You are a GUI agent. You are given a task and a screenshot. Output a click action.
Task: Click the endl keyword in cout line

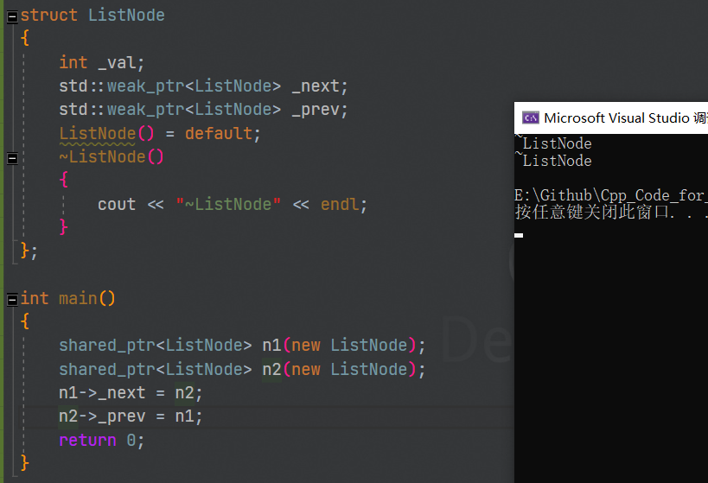tap(340, 205)
